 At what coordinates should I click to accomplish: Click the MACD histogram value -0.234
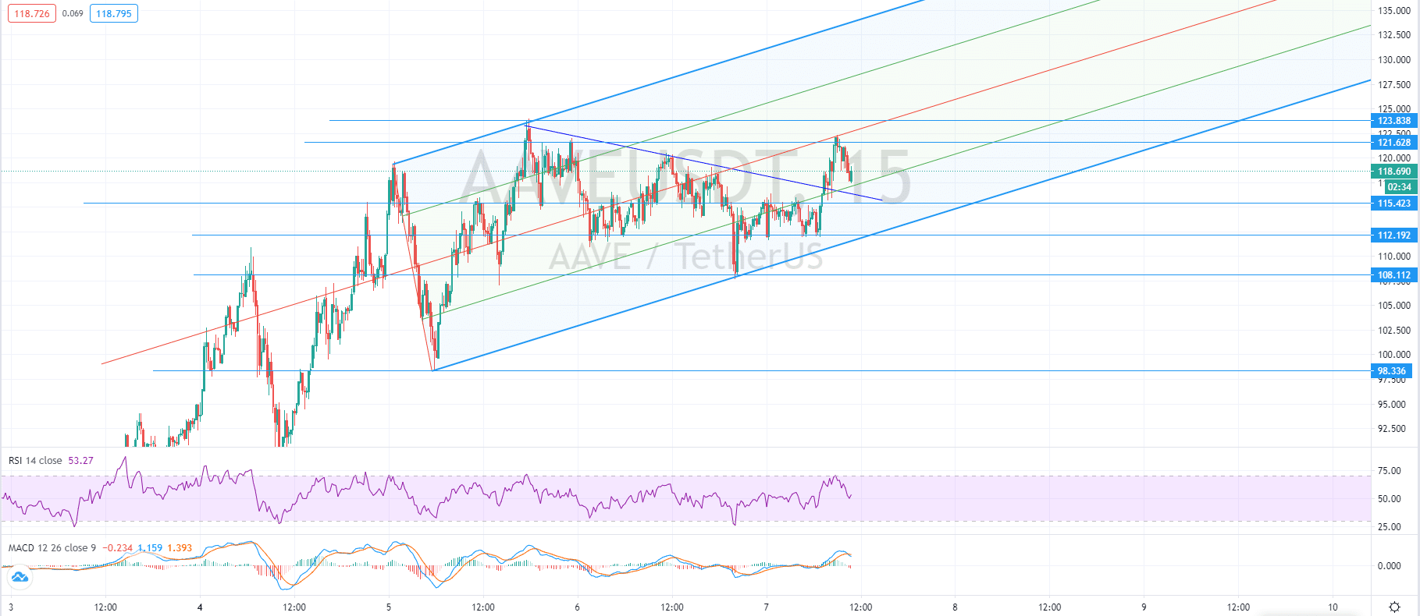point(118,548)
